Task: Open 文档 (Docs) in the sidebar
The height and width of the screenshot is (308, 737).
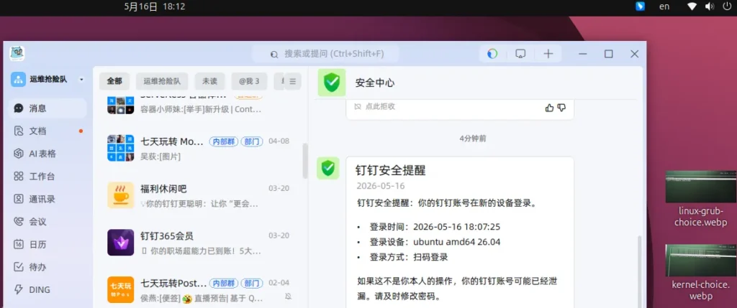Action: [x=48, y=131]
